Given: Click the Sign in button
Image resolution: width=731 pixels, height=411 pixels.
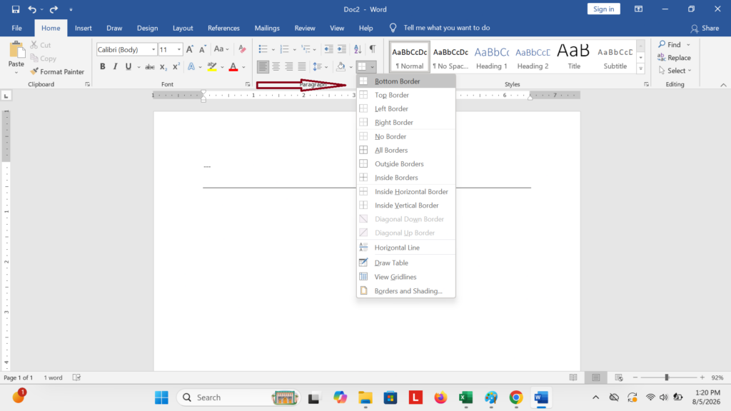Looking at the screenshot, I should click(604, 9).
